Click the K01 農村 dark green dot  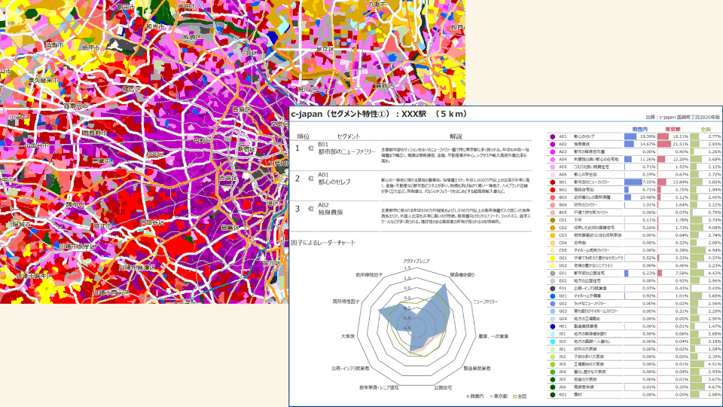[x=552, y=394]
